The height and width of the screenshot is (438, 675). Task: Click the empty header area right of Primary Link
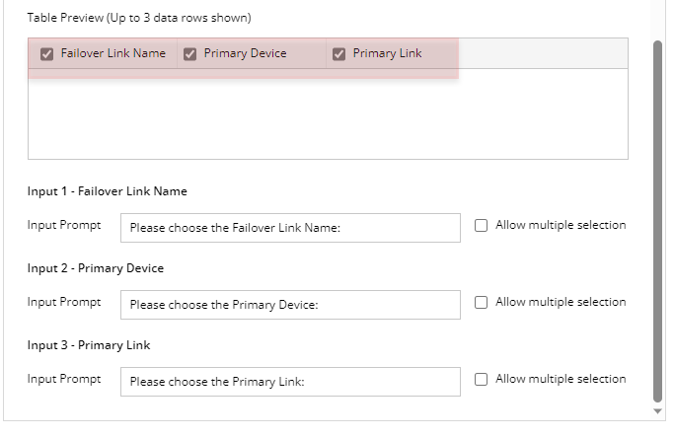click(x=543, y=53)
